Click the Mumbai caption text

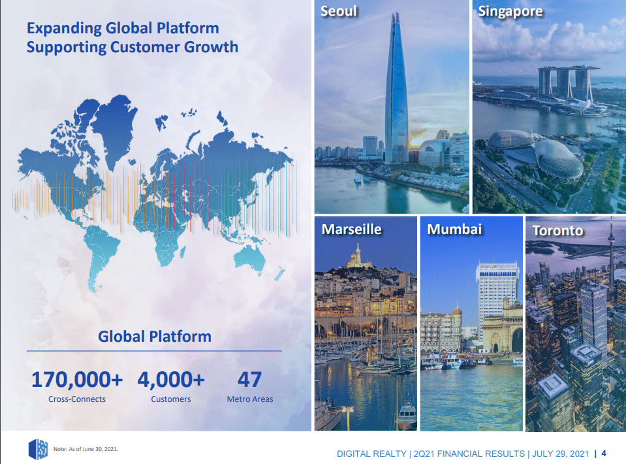454,229
